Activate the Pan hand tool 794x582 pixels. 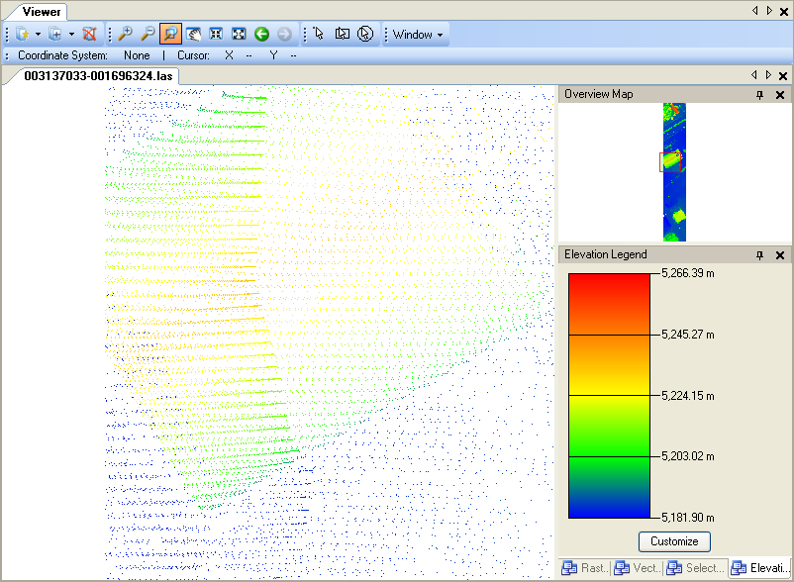coord(193,34)
